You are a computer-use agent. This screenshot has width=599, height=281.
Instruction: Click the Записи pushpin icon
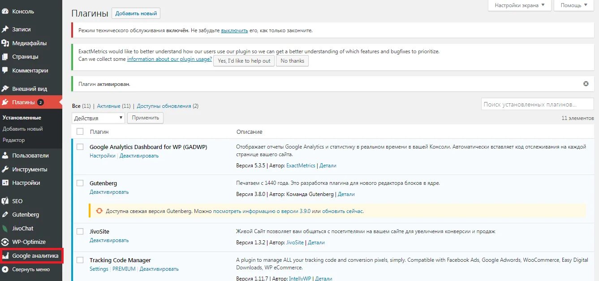tap(5, 29)
